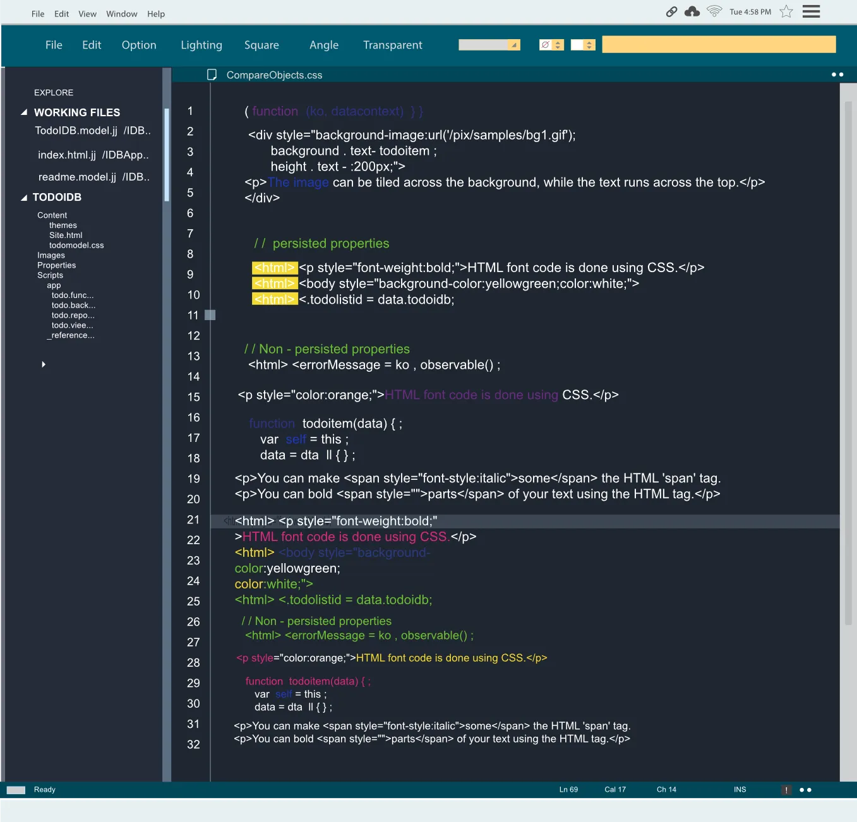Select Site.html in the tree

click(66, 235)
